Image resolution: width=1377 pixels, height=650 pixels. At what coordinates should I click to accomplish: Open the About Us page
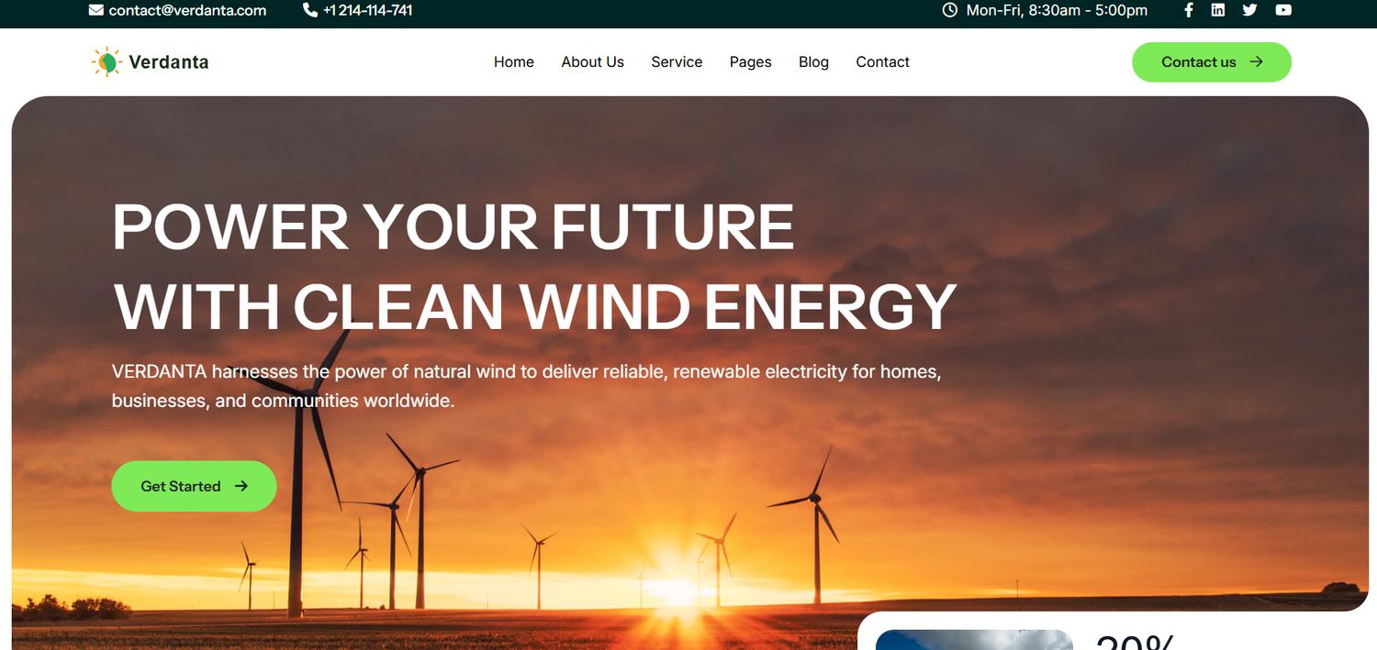(593, 61)
